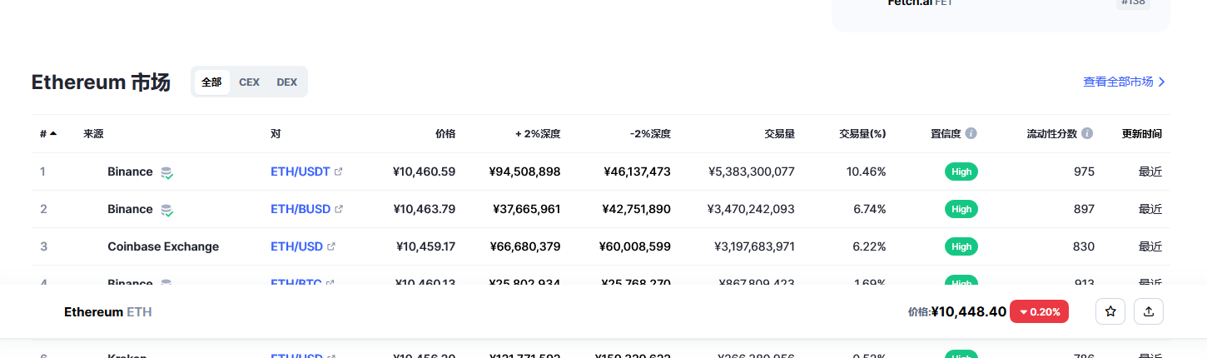Screen dimensions: 1207x358
Task: Open external link icon beside ETH/USDT
Action: pyautogui.click(x=338, y=172)
